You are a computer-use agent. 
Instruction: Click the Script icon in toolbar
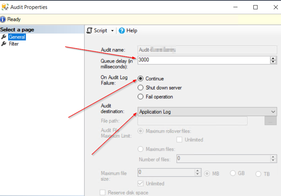pyautogui.click(x=89, y=31)
